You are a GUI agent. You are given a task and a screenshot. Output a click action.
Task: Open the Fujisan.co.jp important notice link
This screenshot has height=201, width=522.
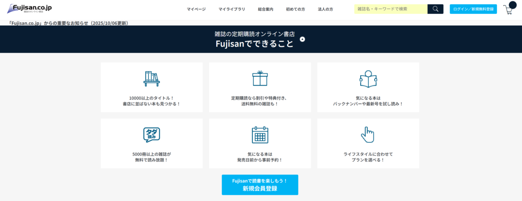click(x=68, y=23)
